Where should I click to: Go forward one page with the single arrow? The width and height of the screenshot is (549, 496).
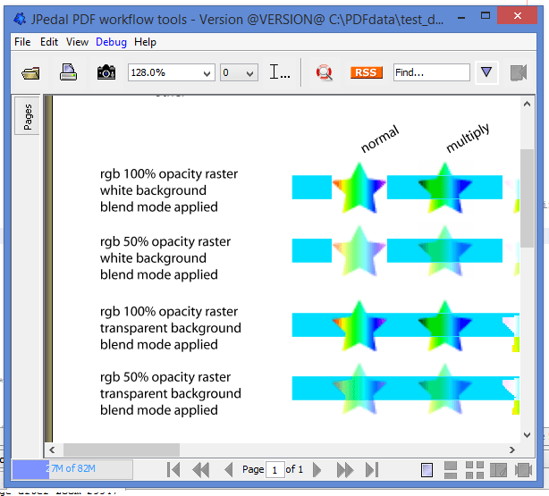pos(317,469)
